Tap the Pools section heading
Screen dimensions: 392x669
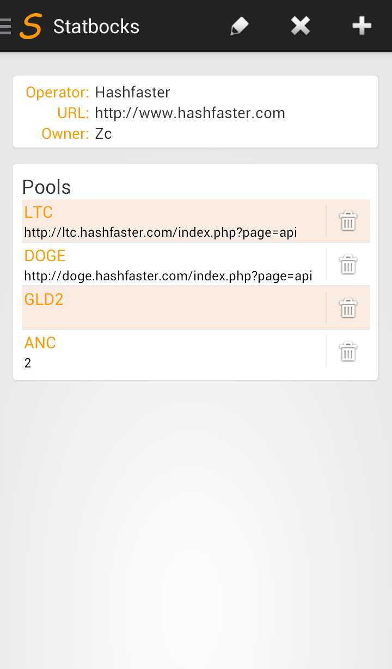[47, 187]
